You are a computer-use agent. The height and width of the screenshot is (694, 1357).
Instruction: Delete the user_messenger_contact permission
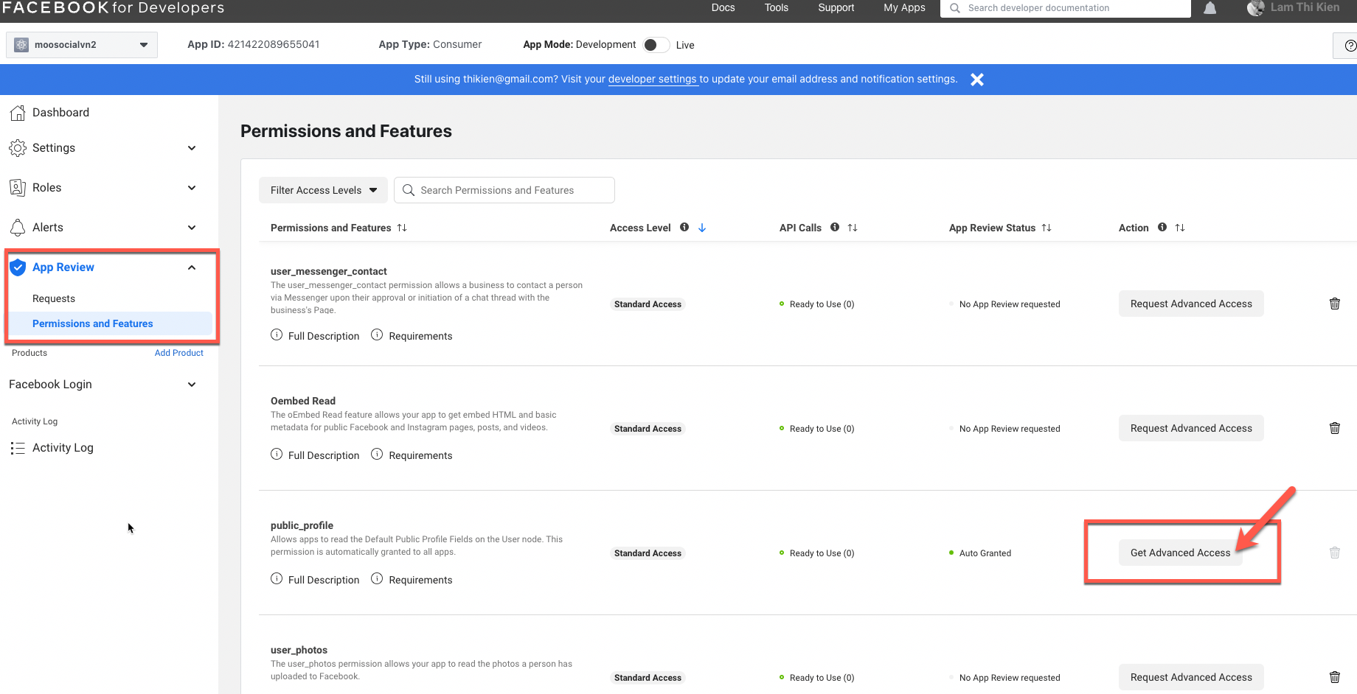(x=1335, y=304)
